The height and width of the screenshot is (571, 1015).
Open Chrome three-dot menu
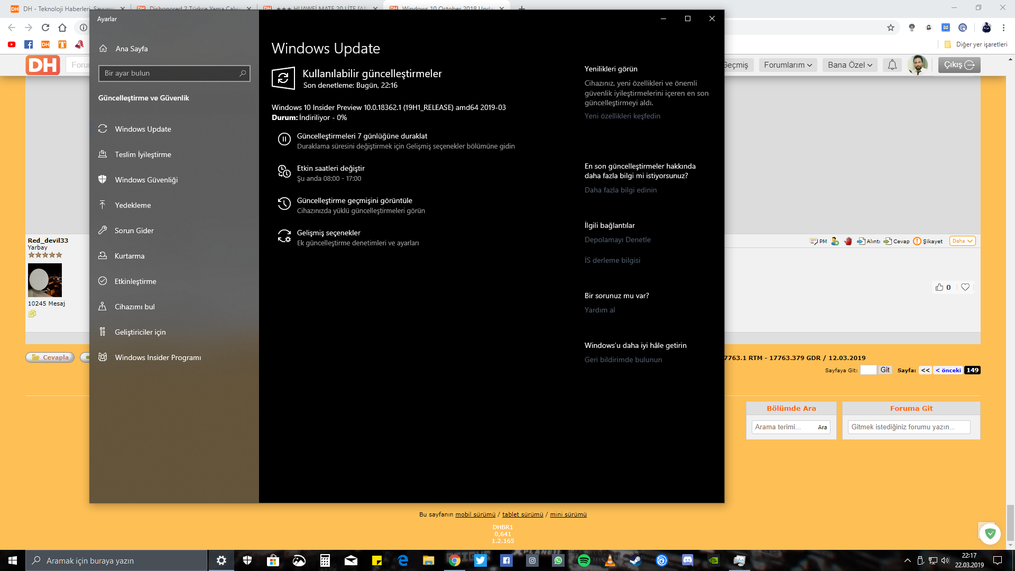1003,27
